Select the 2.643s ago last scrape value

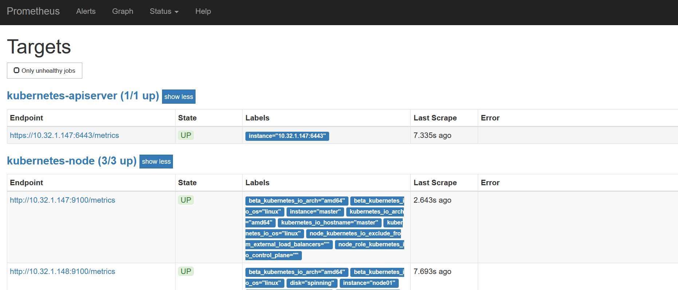[x=433, y=200]
